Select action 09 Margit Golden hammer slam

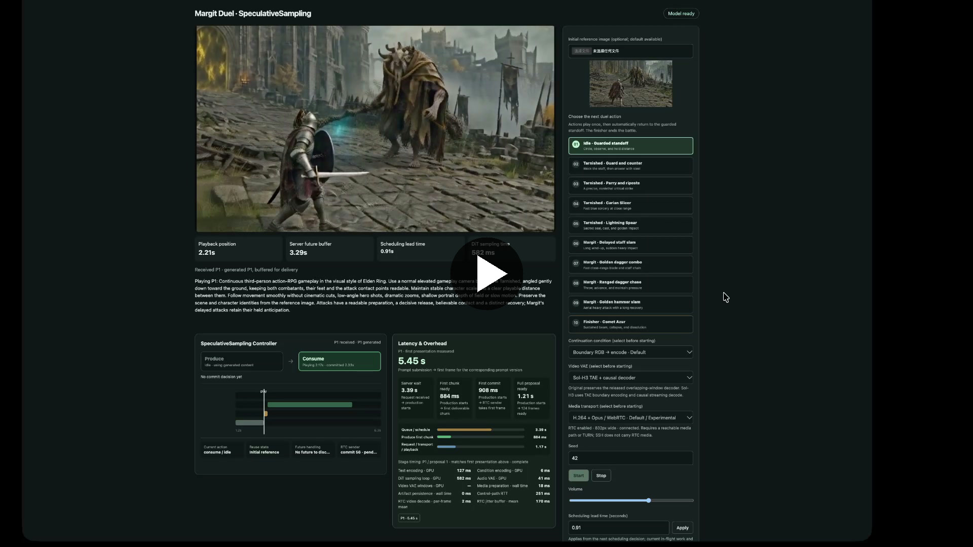(x=630, y=304)
